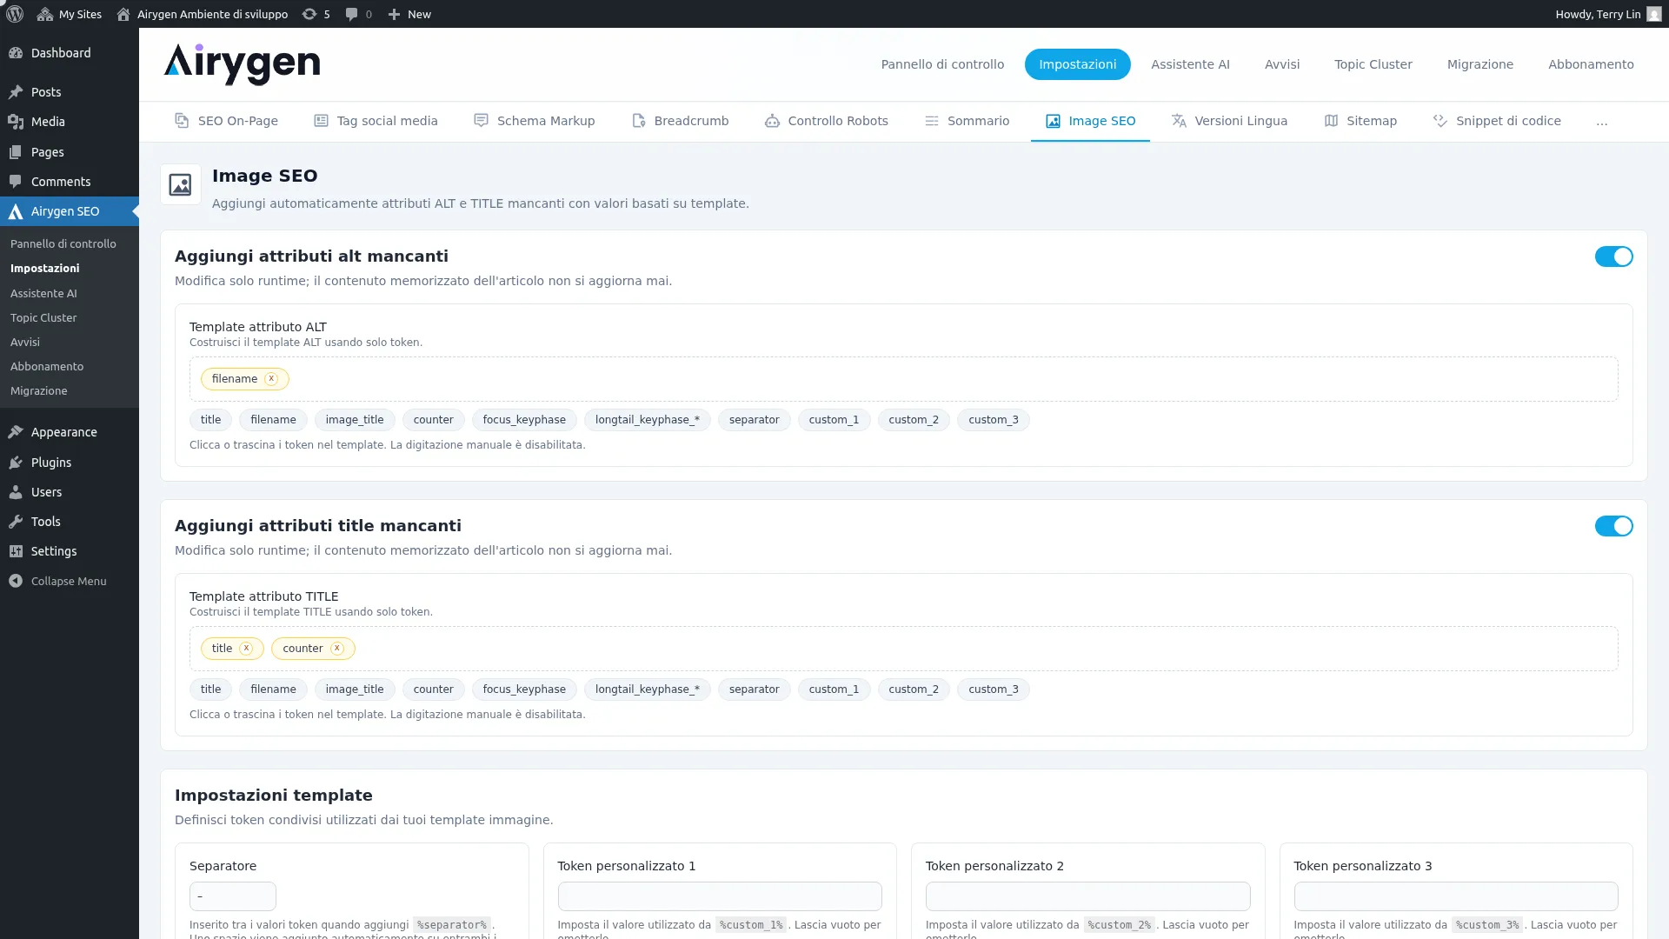This screenshot has width=1669, height=939.
Task: Click the Tag social media tab icon
Action: [321, 121]
